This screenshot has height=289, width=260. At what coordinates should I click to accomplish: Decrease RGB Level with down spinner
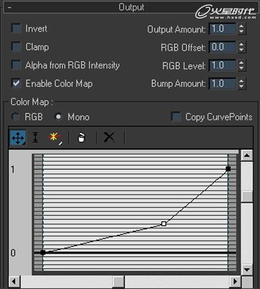242,68
